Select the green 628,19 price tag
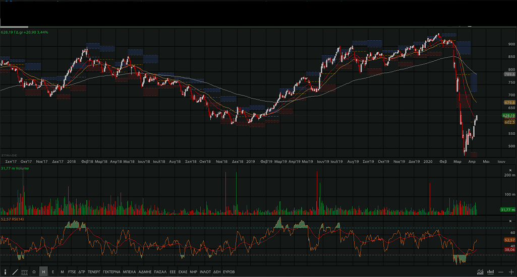The width and height of the screenshot is (517, 277). (509, 116)
